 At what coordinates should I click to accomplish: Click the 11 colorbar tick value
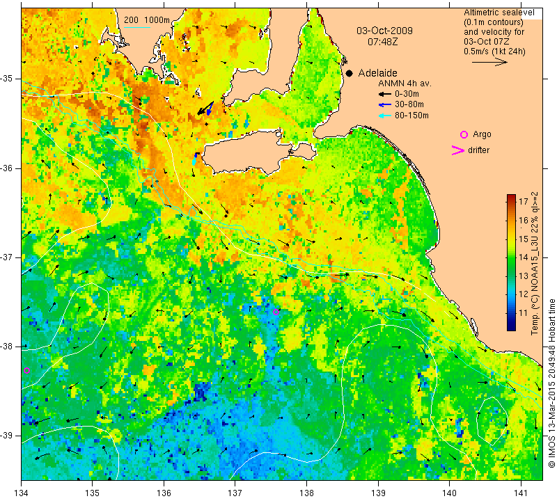click(x=524, y=312)
